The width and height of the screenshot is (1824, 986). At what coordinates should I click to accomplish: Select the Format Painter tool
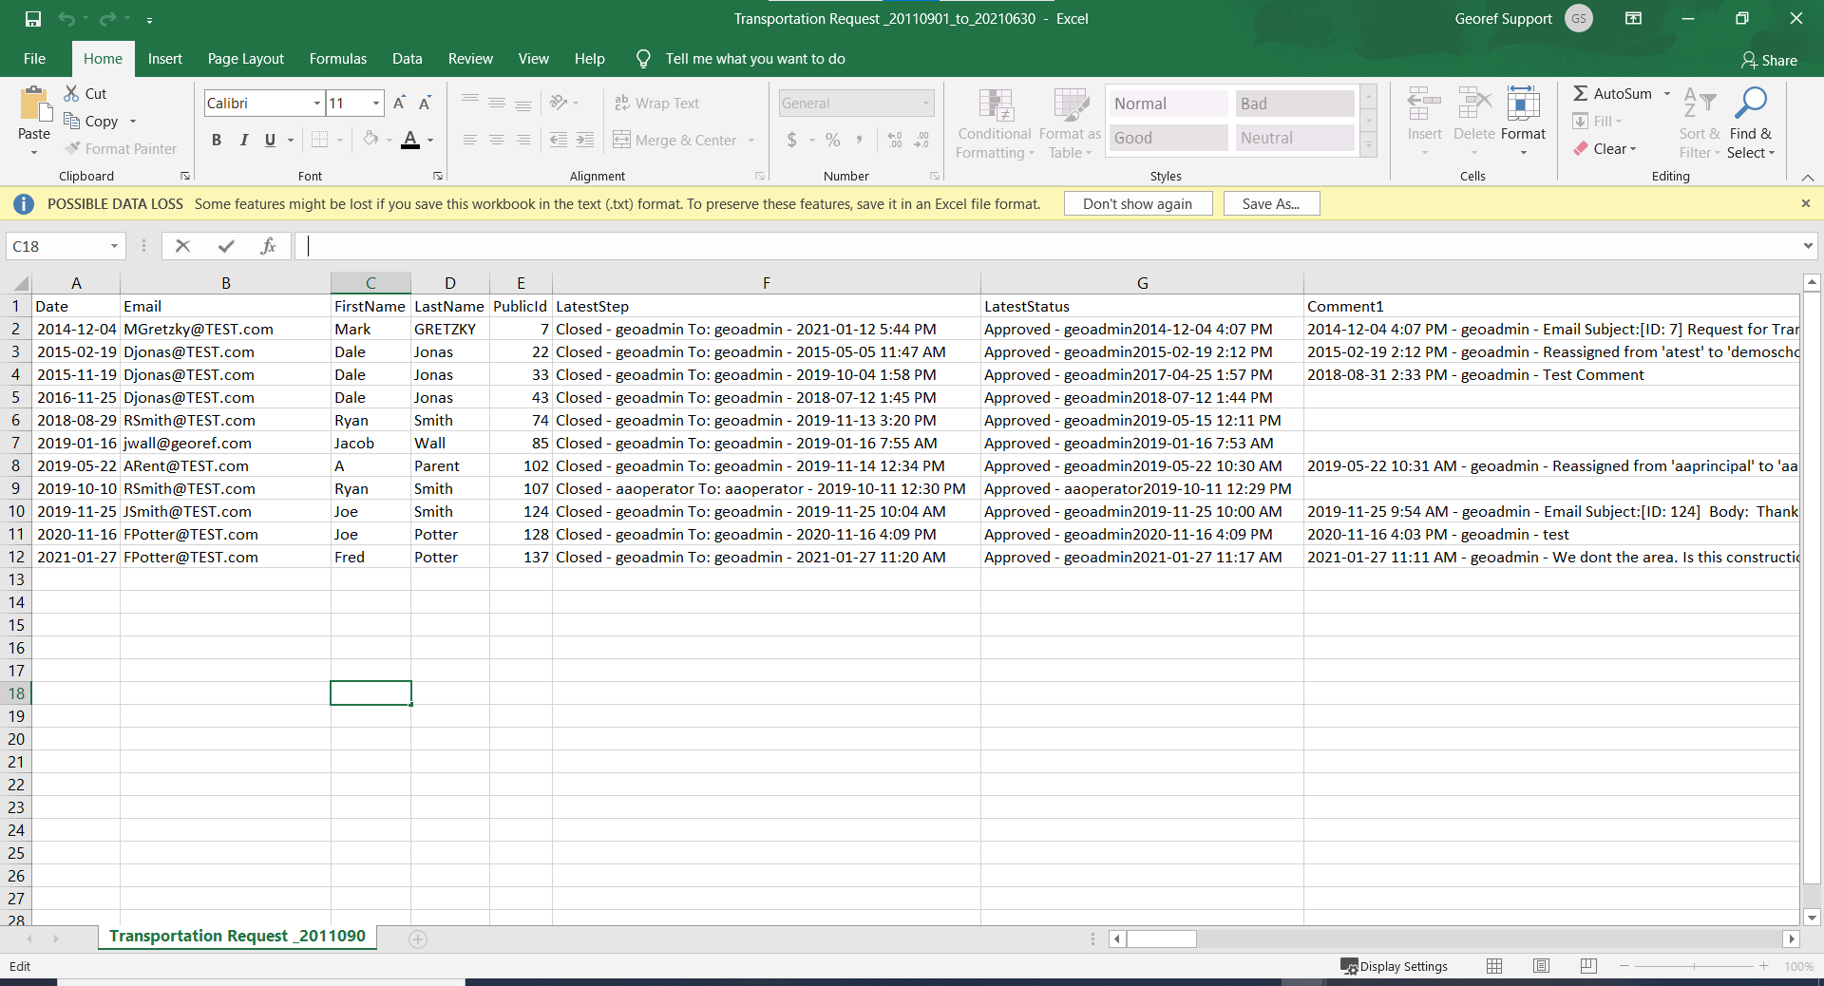[x=121, y=148]
